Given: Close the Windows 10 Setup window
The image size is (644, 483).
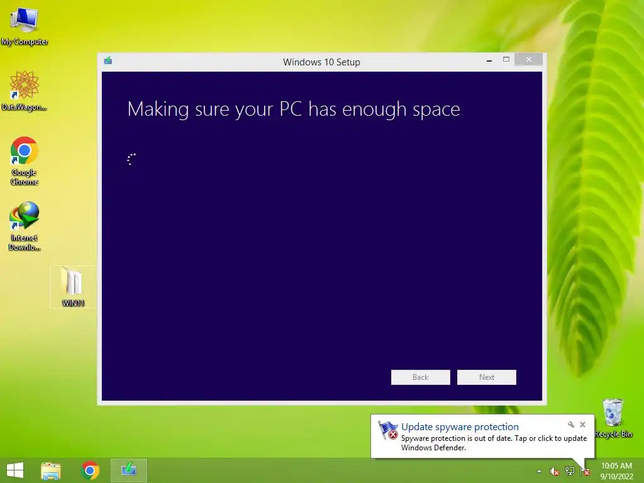Looking at the screenshot, I should pyautogui.click(x=528, y=60).
